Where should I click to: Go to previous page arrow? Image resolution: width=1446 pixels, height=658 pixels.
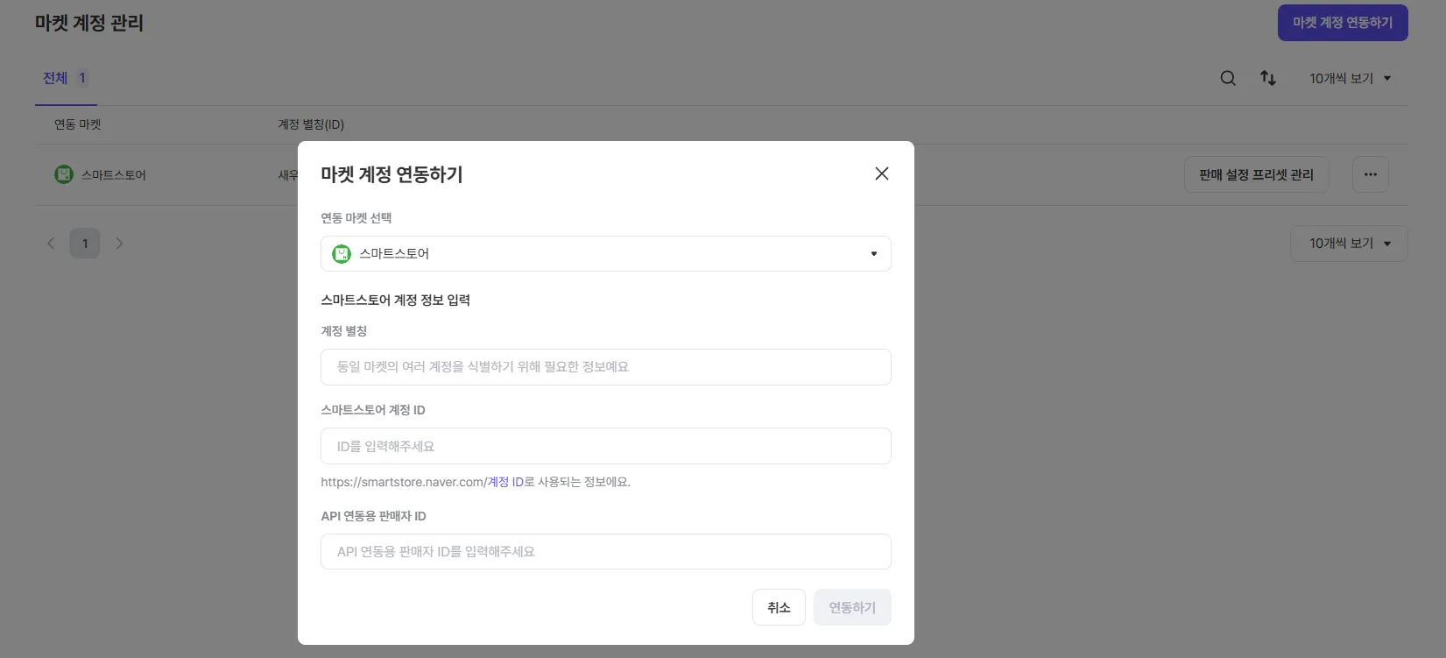click(51, 244)
